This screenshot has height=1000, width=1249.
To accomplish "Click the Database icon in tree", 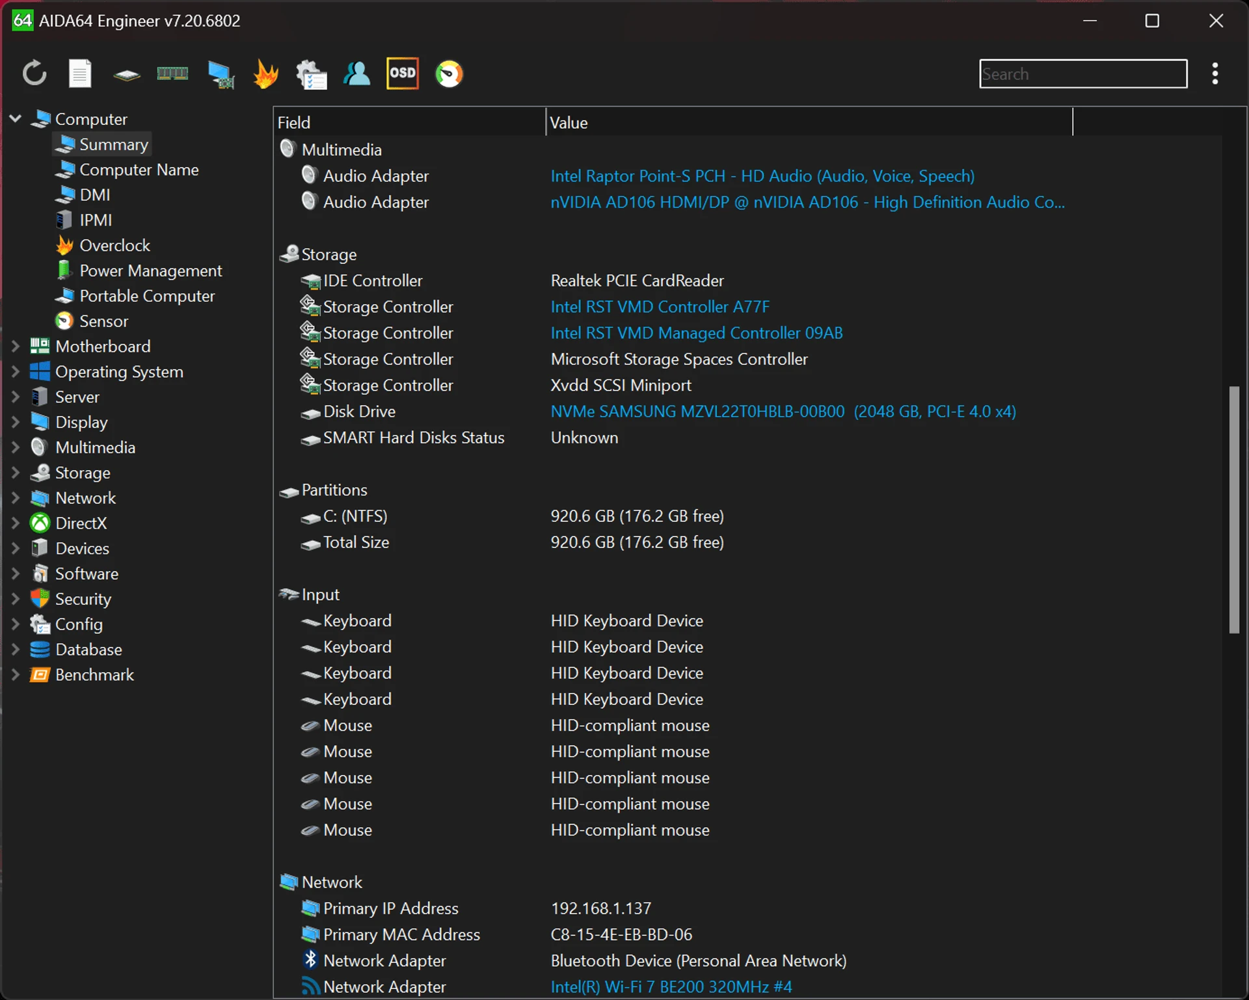I will click(40, 650).
